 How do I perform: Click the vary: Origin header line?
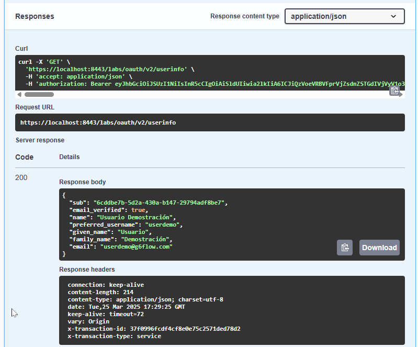click(88, 321)
